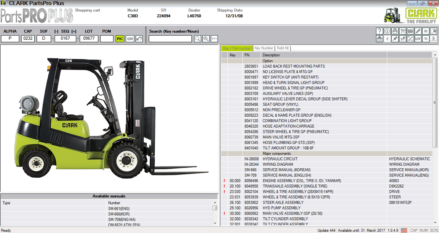Open the TI toolbar icon
Screen dimensions: 439x233
[426, 39]
